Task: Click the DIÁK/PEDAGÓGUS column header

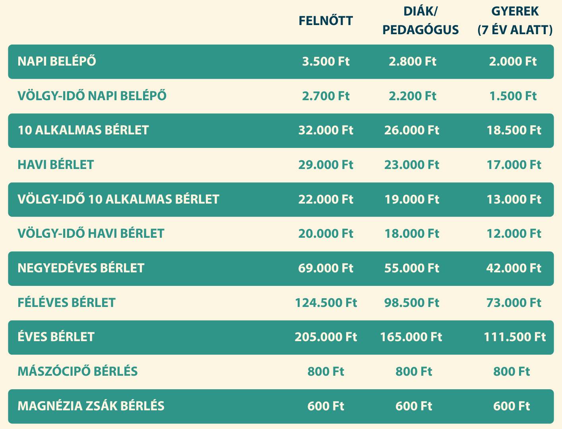Action: (421, 21)
